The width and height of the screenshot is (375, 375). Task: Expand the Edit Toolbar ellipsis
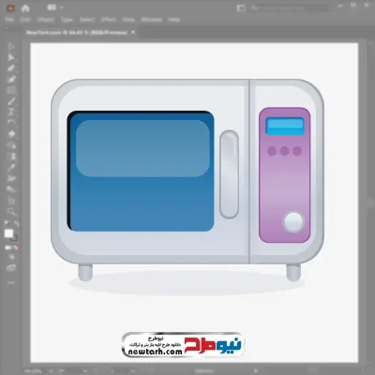[11, 283]
